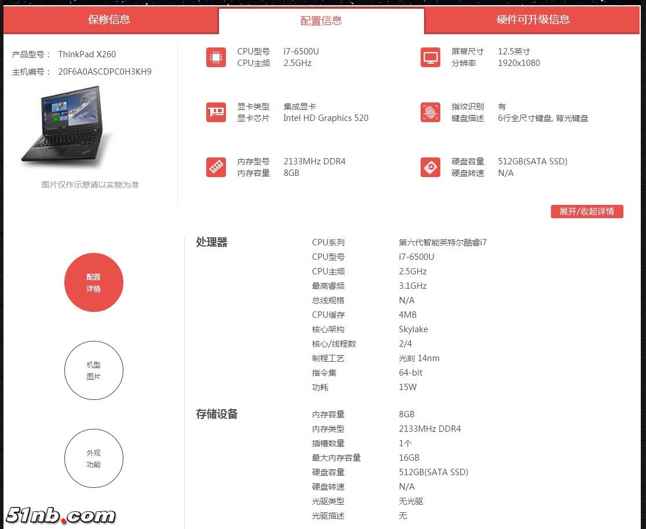Click the core architecture value Skylake
The width and height of the screenshot is (646, 529).
coord(413,329)
